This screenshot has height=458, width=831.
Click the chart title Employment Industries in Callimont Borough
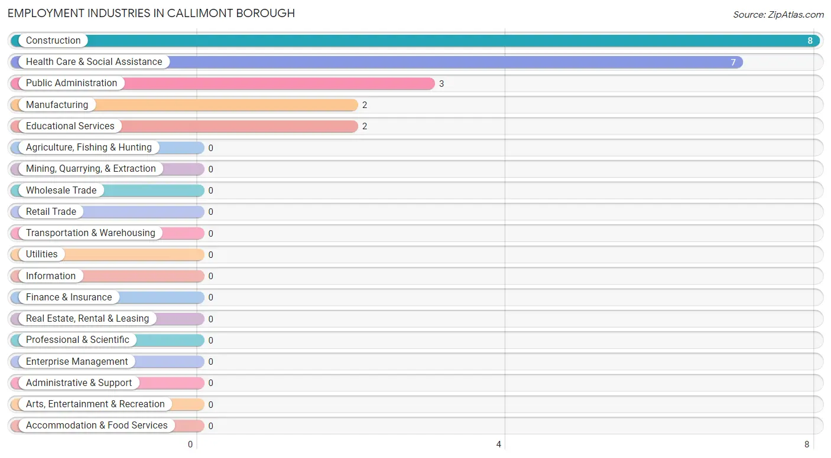tap(151, 13)
